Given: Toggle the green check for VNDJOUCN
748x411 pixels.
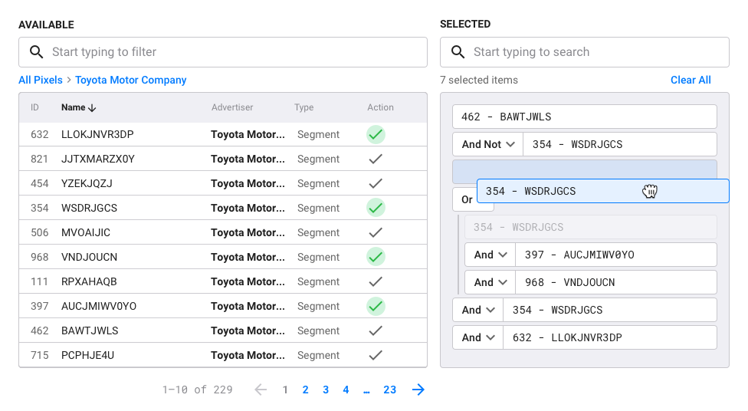Looking at the screenshot, I should tap(376, 257).
